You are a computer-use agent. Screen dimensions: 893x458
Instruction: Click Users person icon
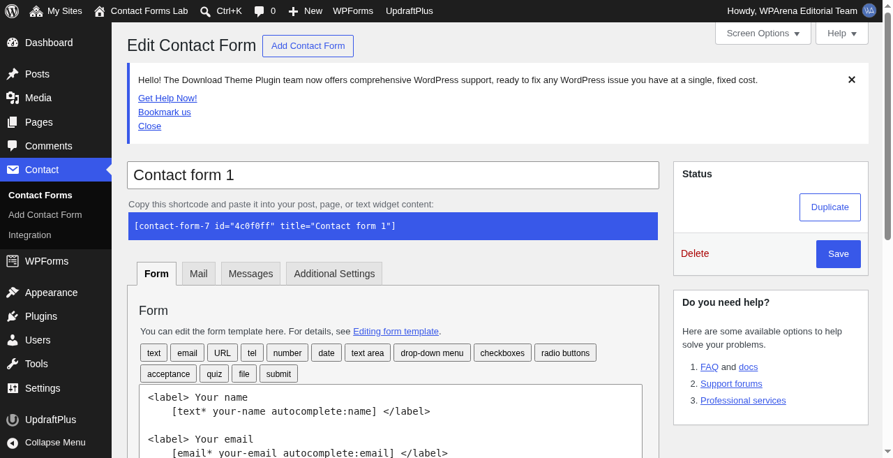point(13,340)
